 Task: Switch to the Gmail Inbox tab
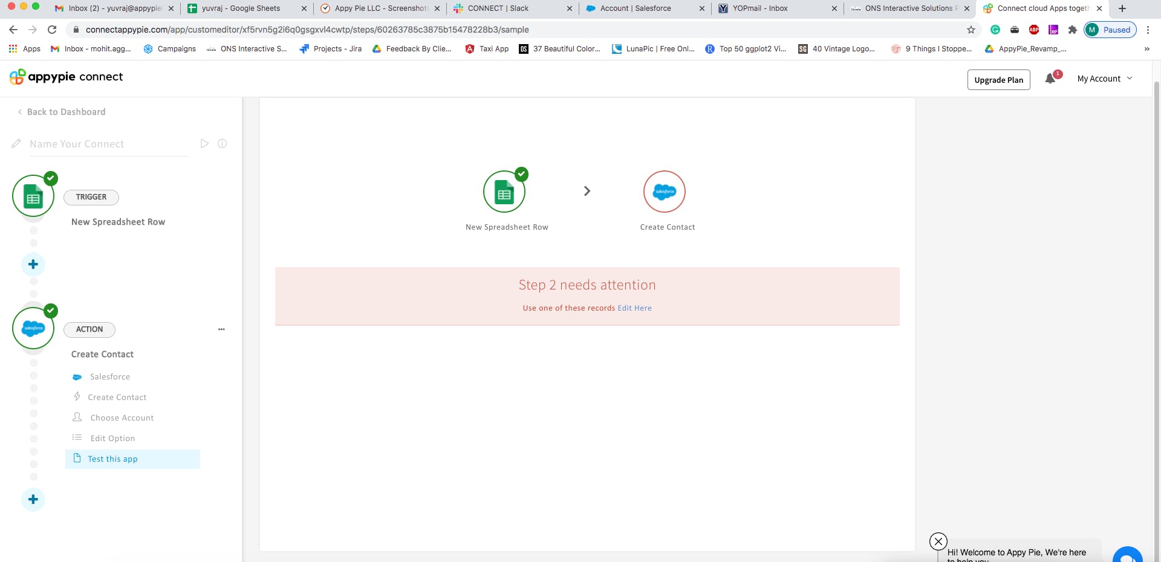[114, 8]
